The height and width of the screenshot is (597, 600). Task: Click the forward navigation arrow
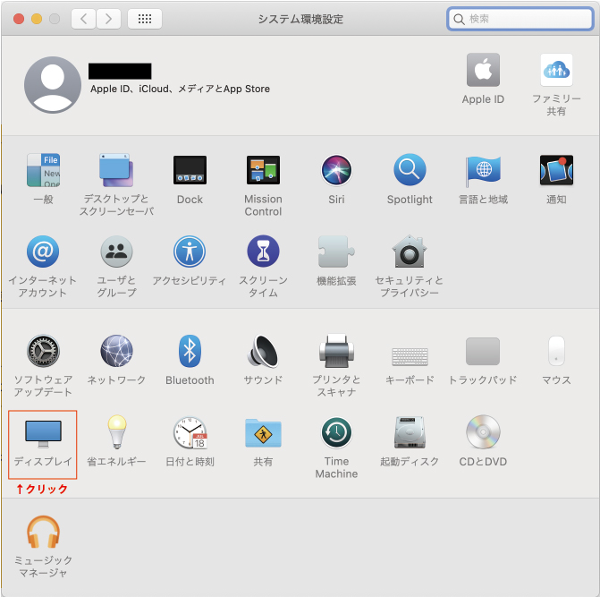109,19
